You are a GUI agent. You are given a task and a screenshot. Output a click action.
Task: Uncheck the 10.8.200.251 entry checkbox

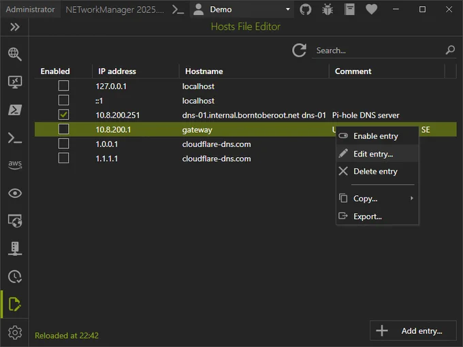63,115
